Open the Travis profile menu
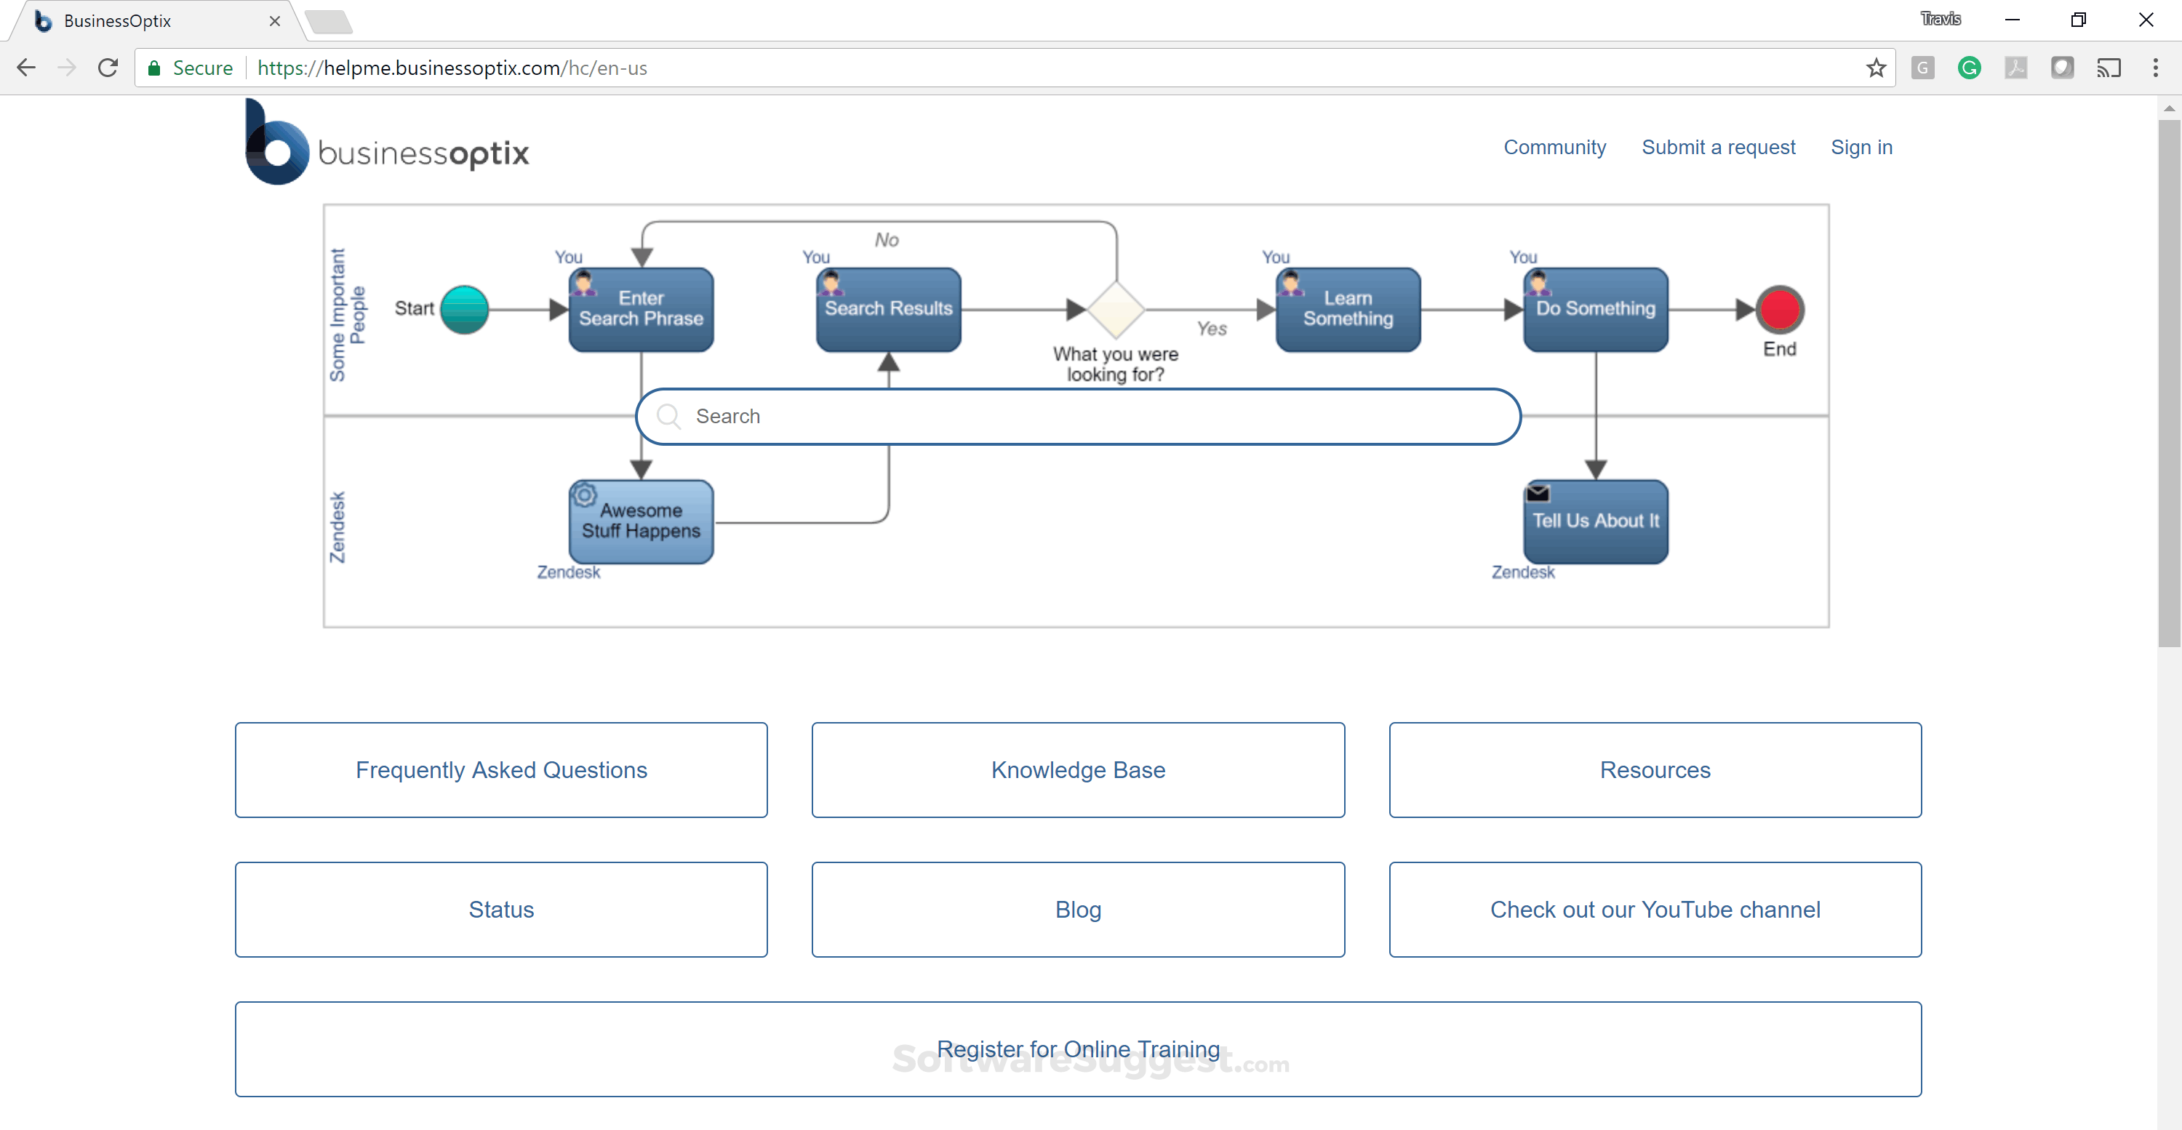Viewport: 2182px width, 1130px height. point(1941,17)
